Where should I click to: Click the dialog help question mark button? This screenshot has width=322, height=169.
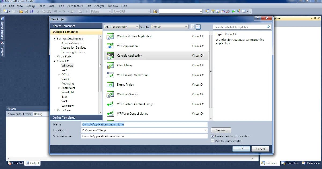pos(257,18)
